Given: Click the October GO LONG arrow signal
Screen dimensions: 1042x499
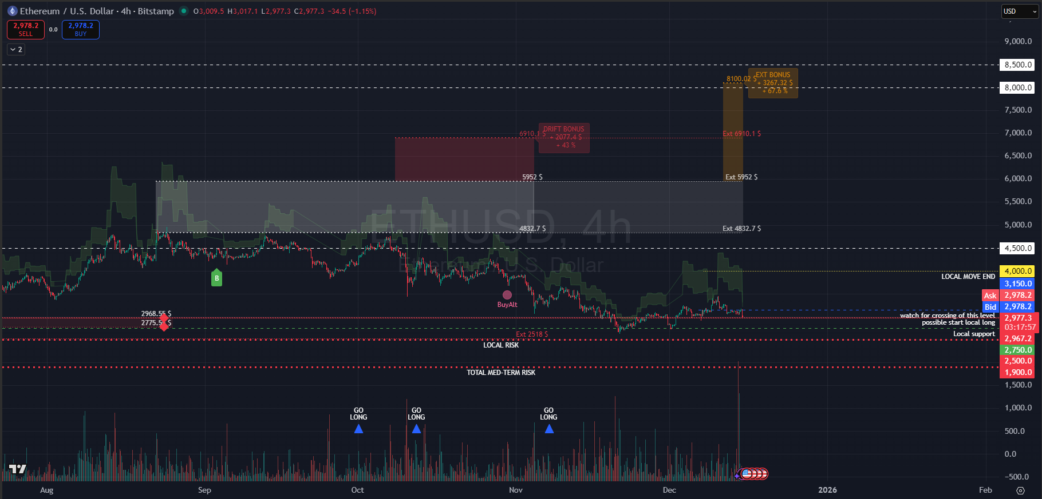Looking at the screenshot, I should coord(358,429).
